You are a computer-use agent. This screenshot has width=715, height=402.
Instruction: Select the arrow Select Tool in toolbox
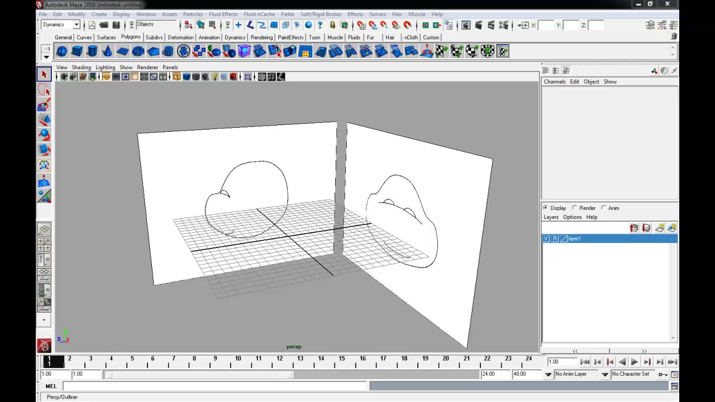(44, 74)
